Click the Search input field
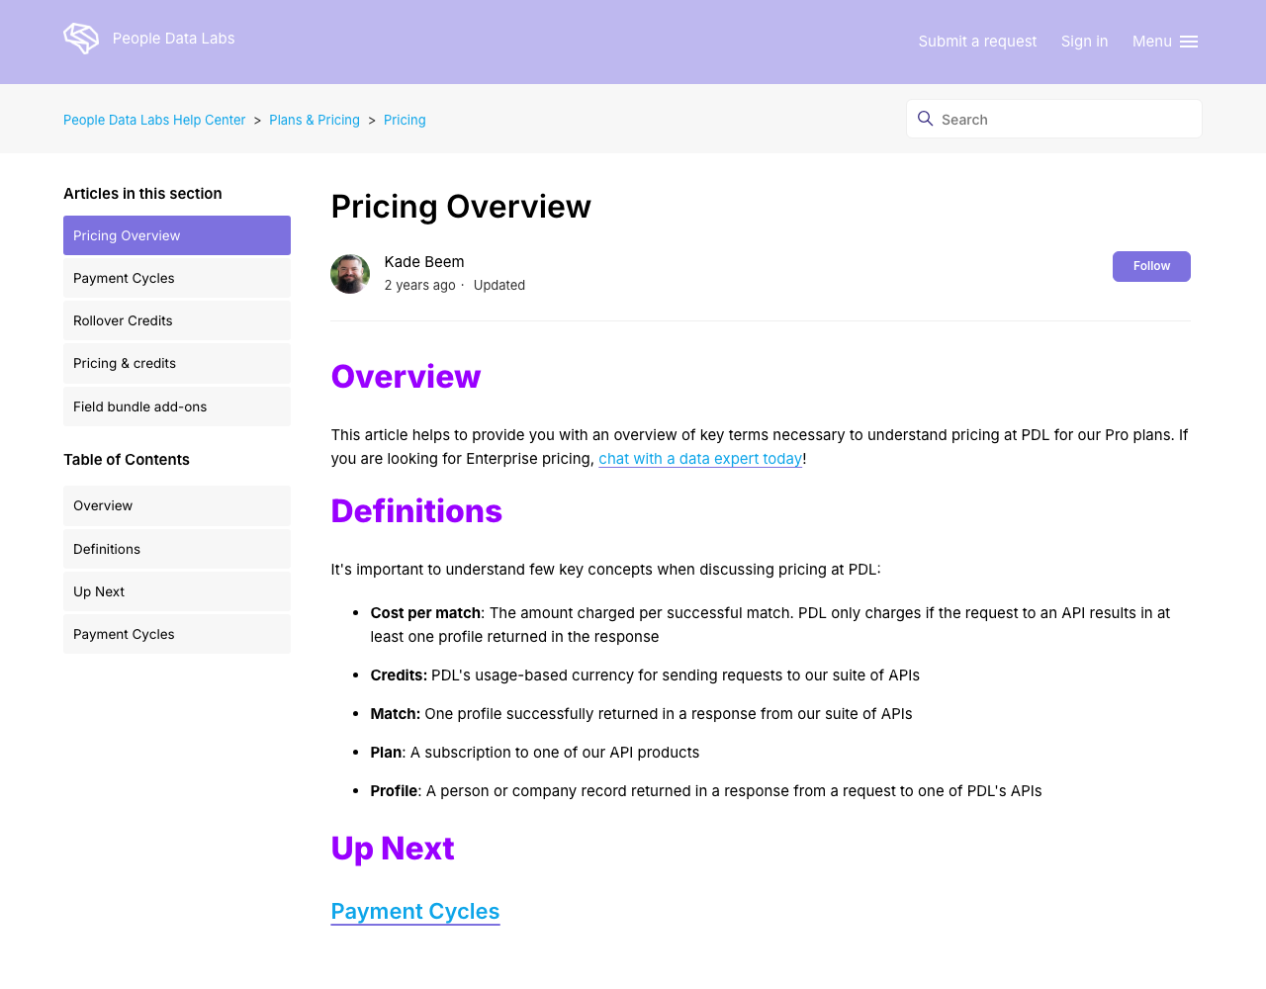Screen dimensions: 1266x989 (1054, 119)
